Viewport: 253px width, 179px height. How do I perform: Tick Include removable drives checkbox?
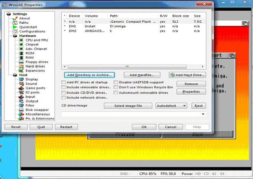point(64,87)
